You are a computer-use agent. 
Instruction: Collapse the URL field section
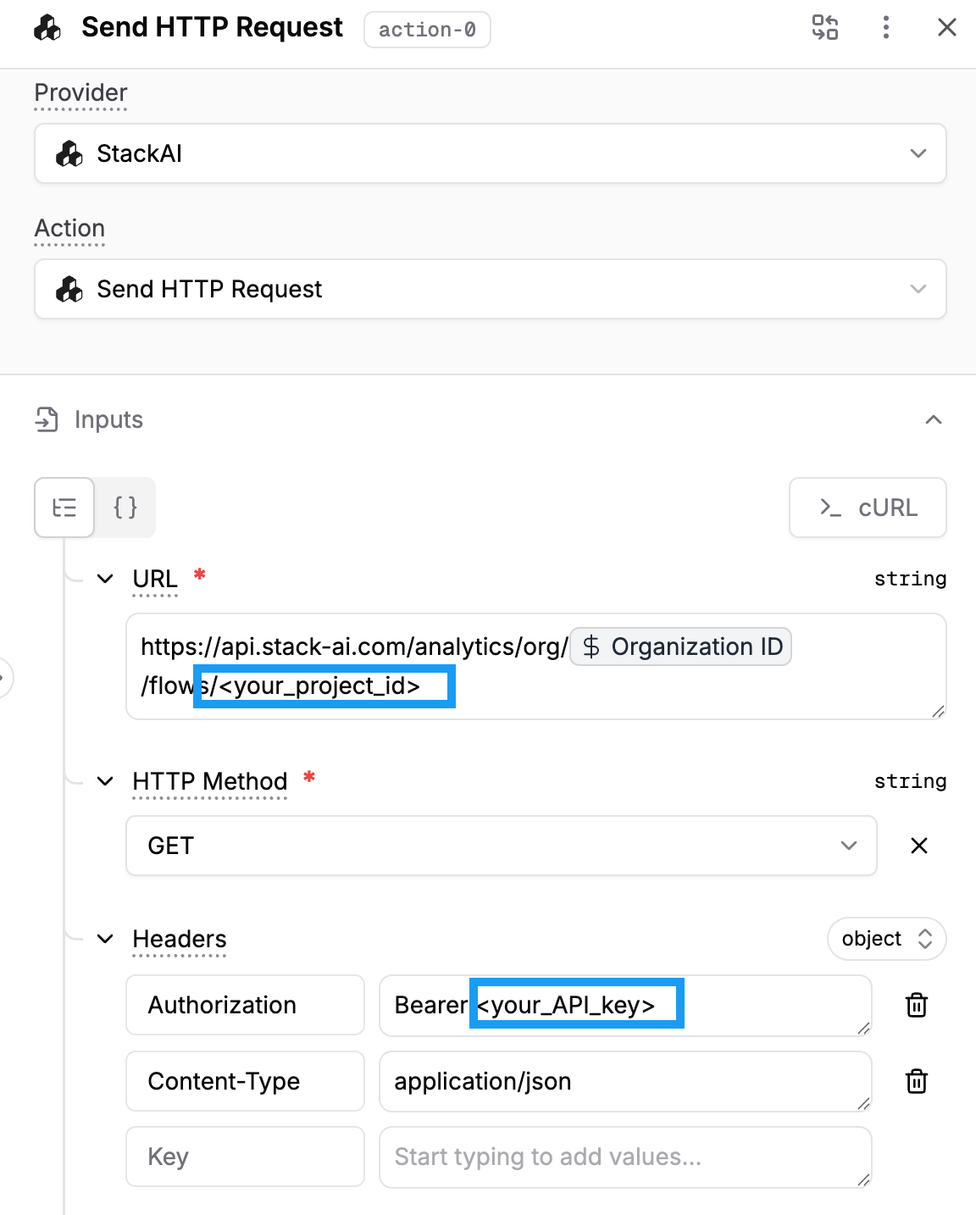pos(105,579)
